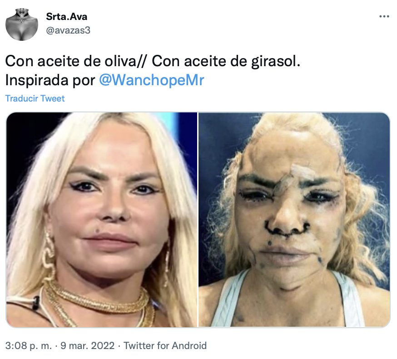Click the "Inspirada por" text
This screenshot has width=397, height=359.
click(50, 80)
